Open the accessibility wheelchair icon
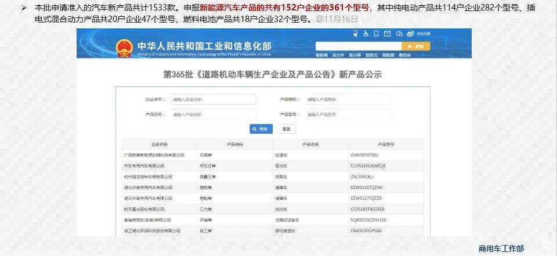Viewport: 557px width, 256px height. tap(366, 34)
